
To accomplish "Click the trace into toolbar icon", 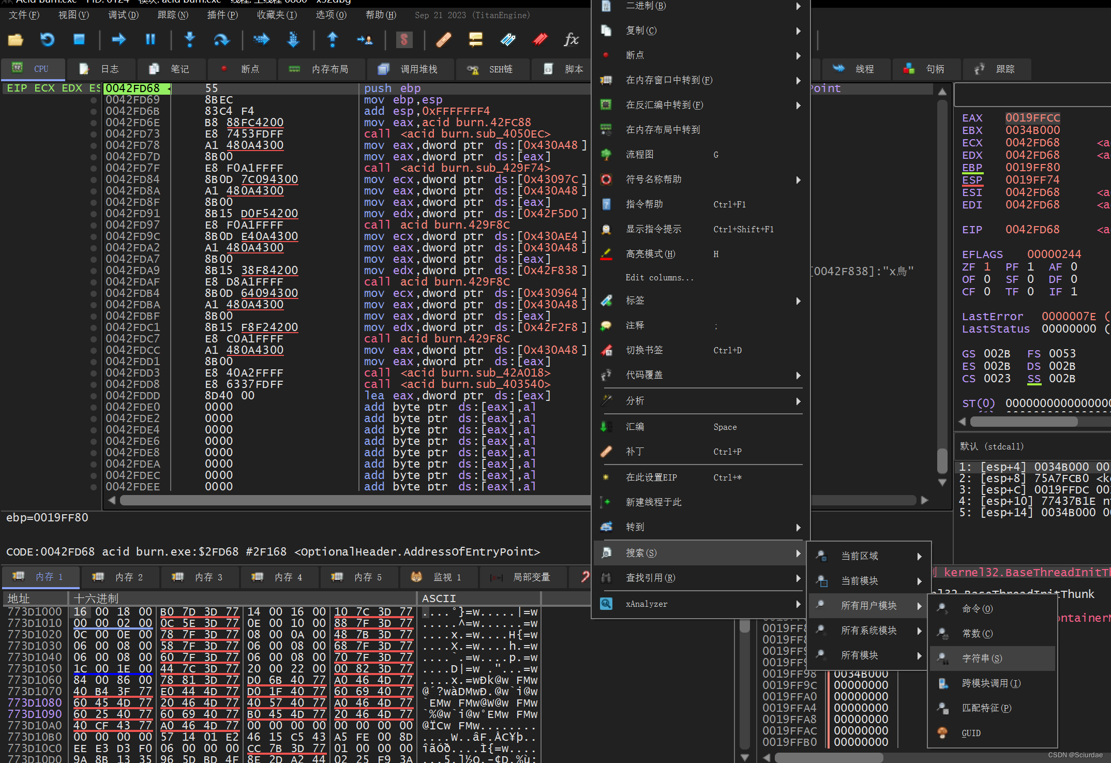I will (x=261, y=39).
